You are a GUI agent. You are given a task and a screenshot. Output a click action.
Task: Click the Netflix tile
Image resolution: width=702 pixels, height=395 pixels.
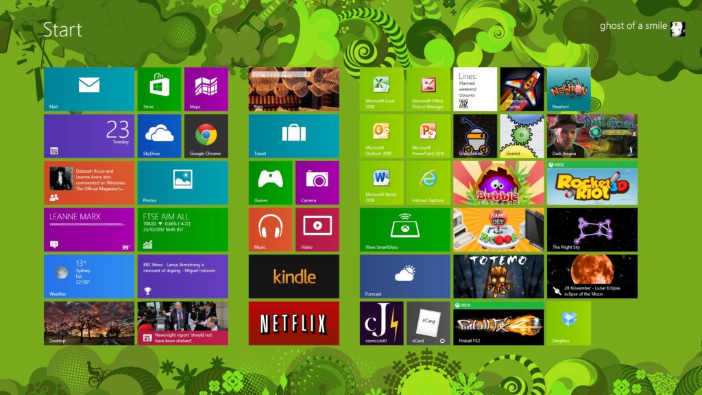point(293,323)
